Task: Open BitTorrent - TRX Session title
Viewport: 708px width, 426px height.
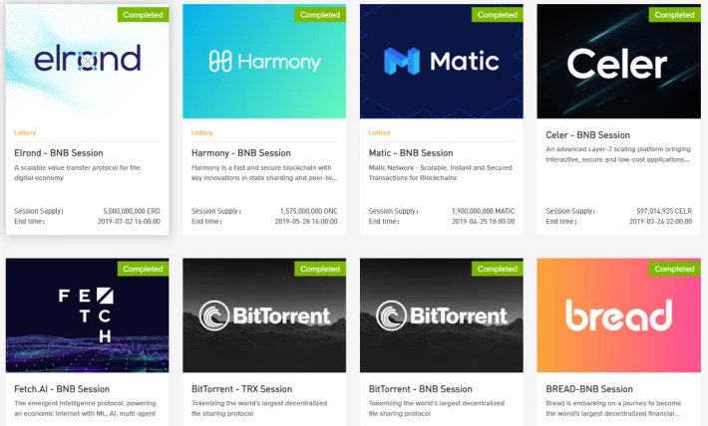Action: (242, 388)
